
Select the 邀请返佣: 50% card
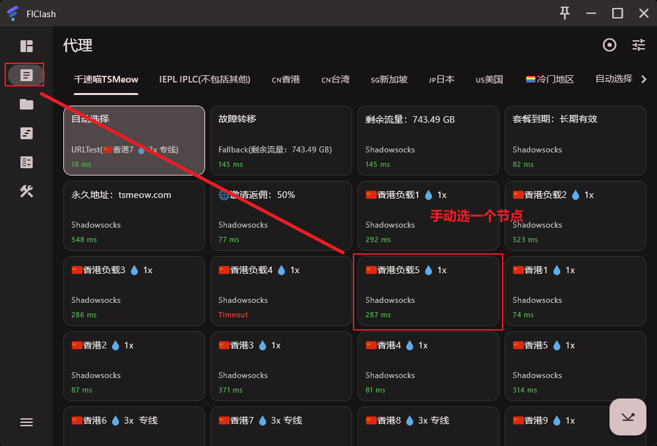click(x=281, y=216)
